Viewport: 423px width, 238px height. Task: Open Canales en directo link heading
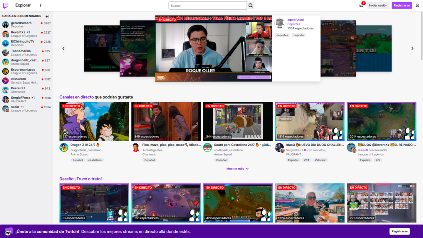(76, 97)
